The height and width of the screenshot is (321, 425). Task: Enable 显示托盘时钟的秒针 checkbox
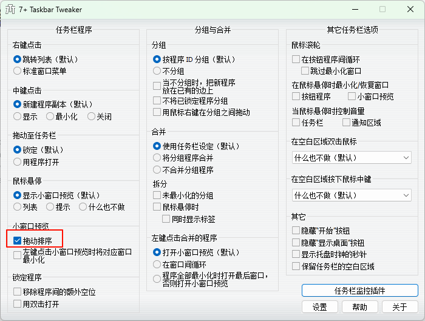[x=296, y=254]
